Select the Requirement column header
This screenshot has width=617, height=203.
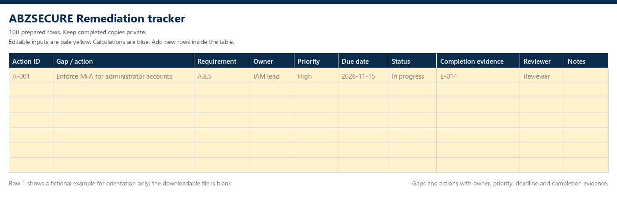[x=222, y=61]
